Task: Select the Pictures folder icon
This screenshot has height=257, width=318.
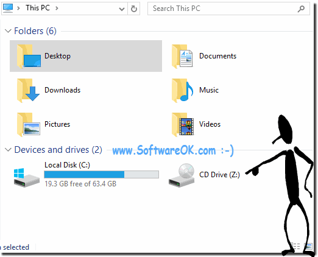Action: point(29,124)
